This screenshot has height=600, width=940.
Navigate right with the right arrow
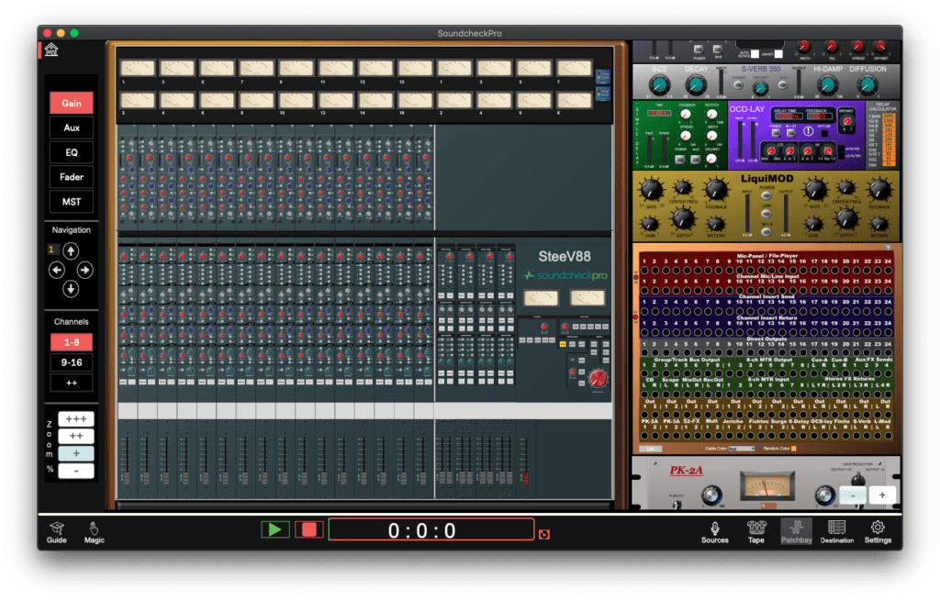[84, 271]
